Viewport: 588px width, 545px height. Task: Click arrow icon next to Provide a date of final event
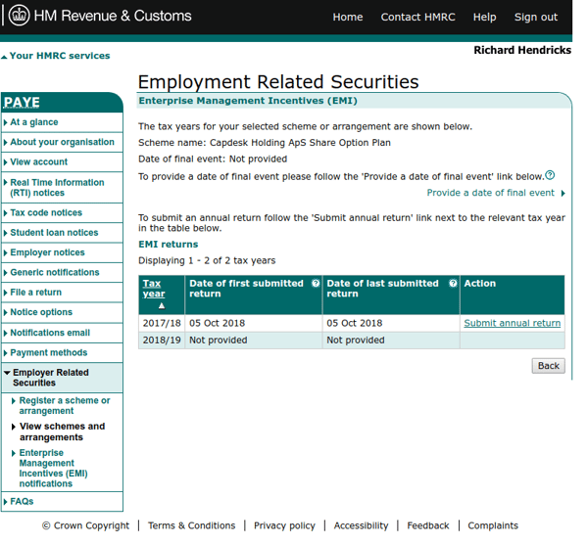[563, 193]
